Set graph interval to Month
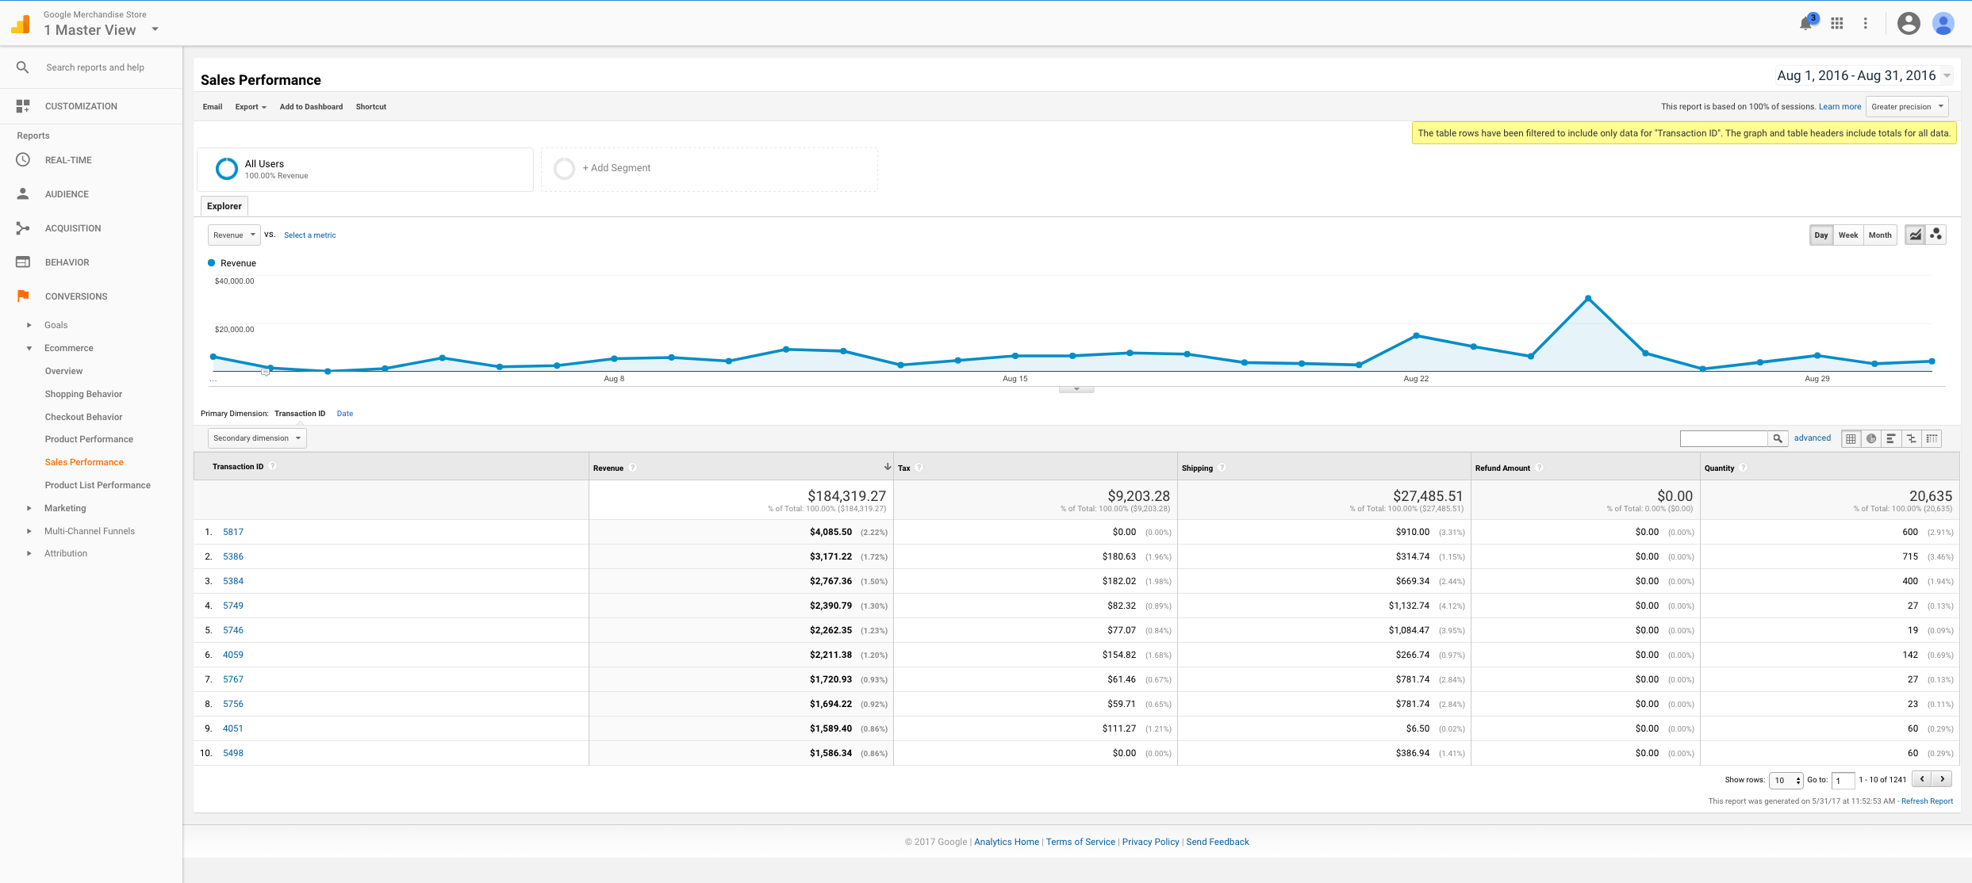 [x=1879, y=235]
